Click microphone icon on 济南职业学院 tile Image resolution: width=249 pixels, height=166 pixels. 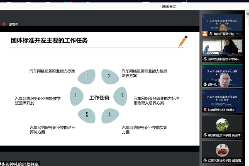[205, 110]
